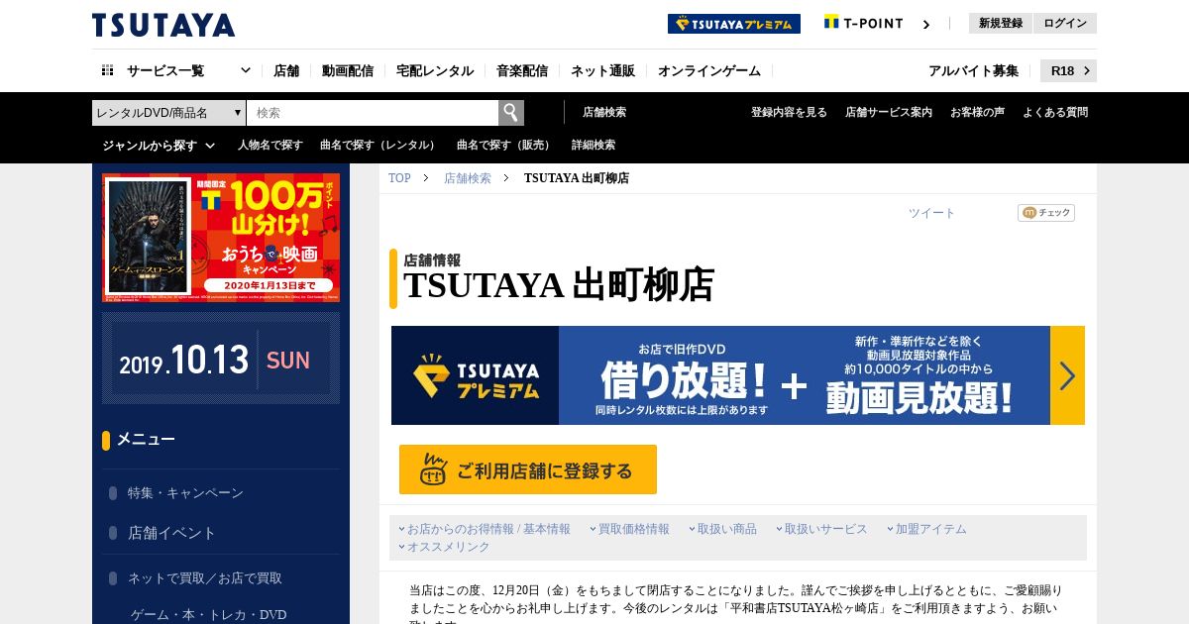Click the ツイート link
The image size is (1189, 624).
931,213
